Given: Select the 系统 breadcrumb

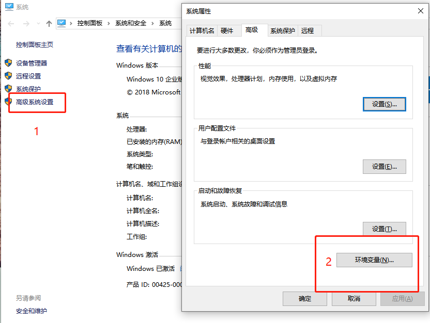Looking at the screenshot, I should [x=165, y=23].
